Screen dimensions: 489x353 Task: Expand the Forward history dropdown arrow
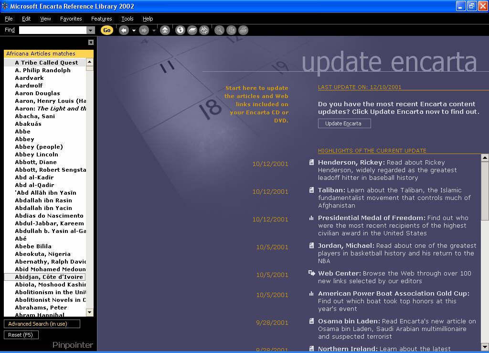pyautogui.click(x=154, y=31)
